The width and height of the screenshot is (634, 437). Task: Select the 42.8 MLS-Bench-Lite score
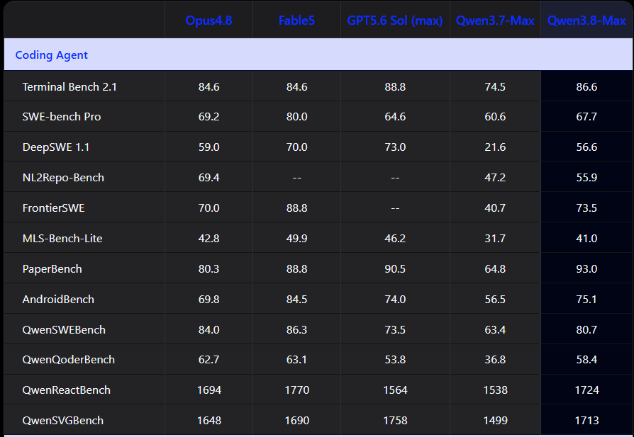tap(208, 238)
